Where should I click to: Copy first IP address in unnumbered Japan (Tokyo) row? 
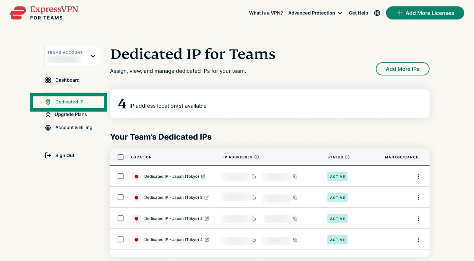click(x=254, y=176)
